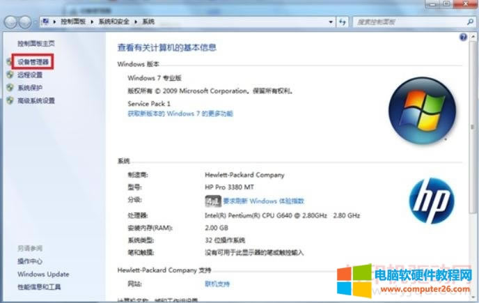Click the text Windows 7 专业版
This screenshot has height=303, width=479.
155,78
